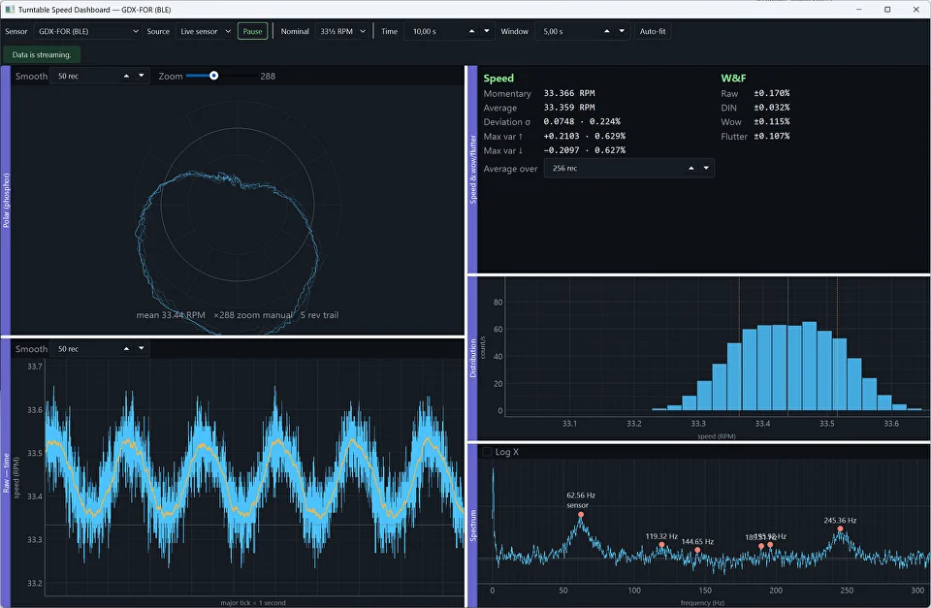This screenshot has width=931, height=608.
Task: Click the 62.56 Hz sensor peak marker
Action: click(x=581, y=515)
